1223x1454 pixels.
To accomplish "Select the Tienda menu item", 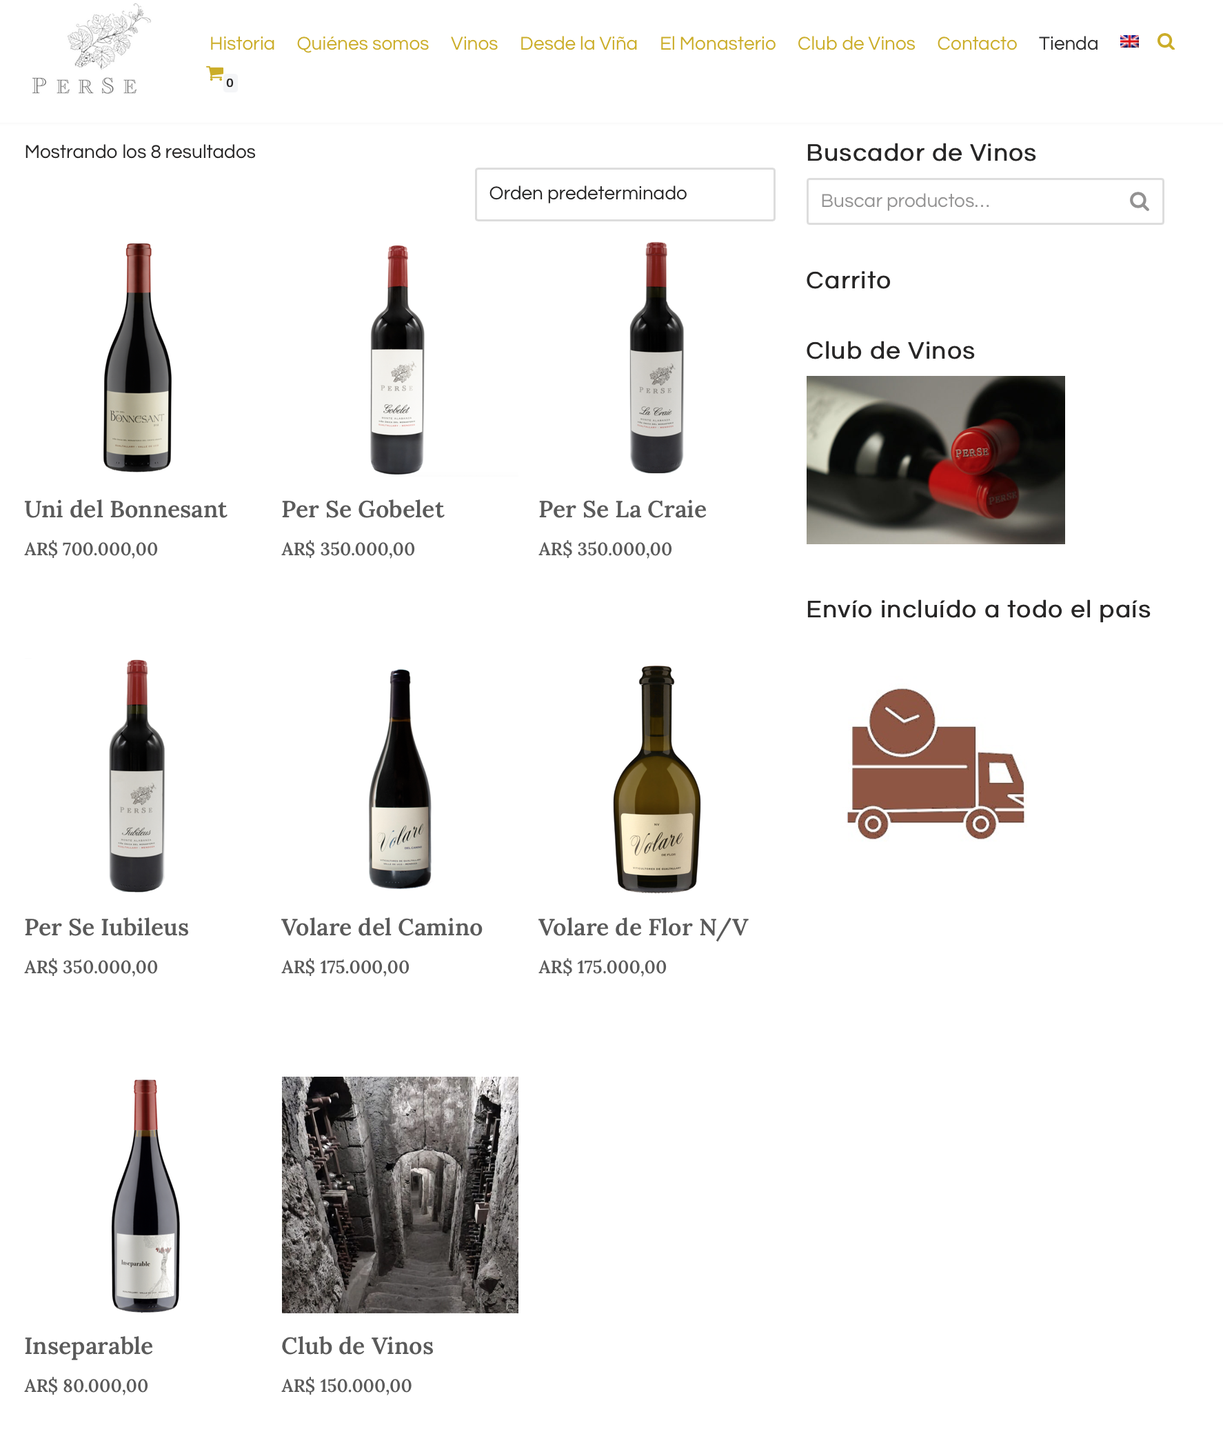I will pyautogui.click(x=1069, y=43).
